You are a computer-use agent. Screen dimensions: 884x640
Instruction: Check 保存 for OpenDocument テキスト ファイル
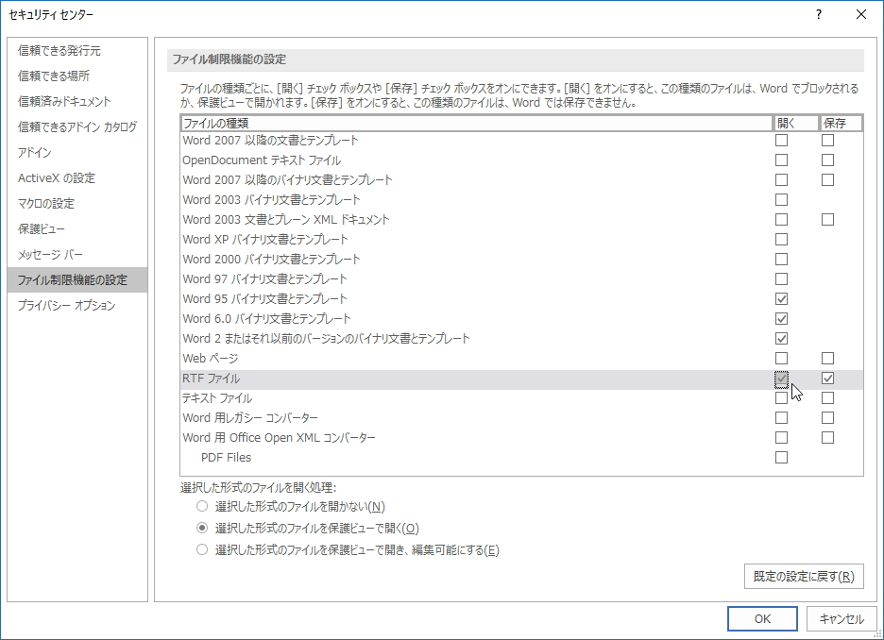(x=828, y=160)
